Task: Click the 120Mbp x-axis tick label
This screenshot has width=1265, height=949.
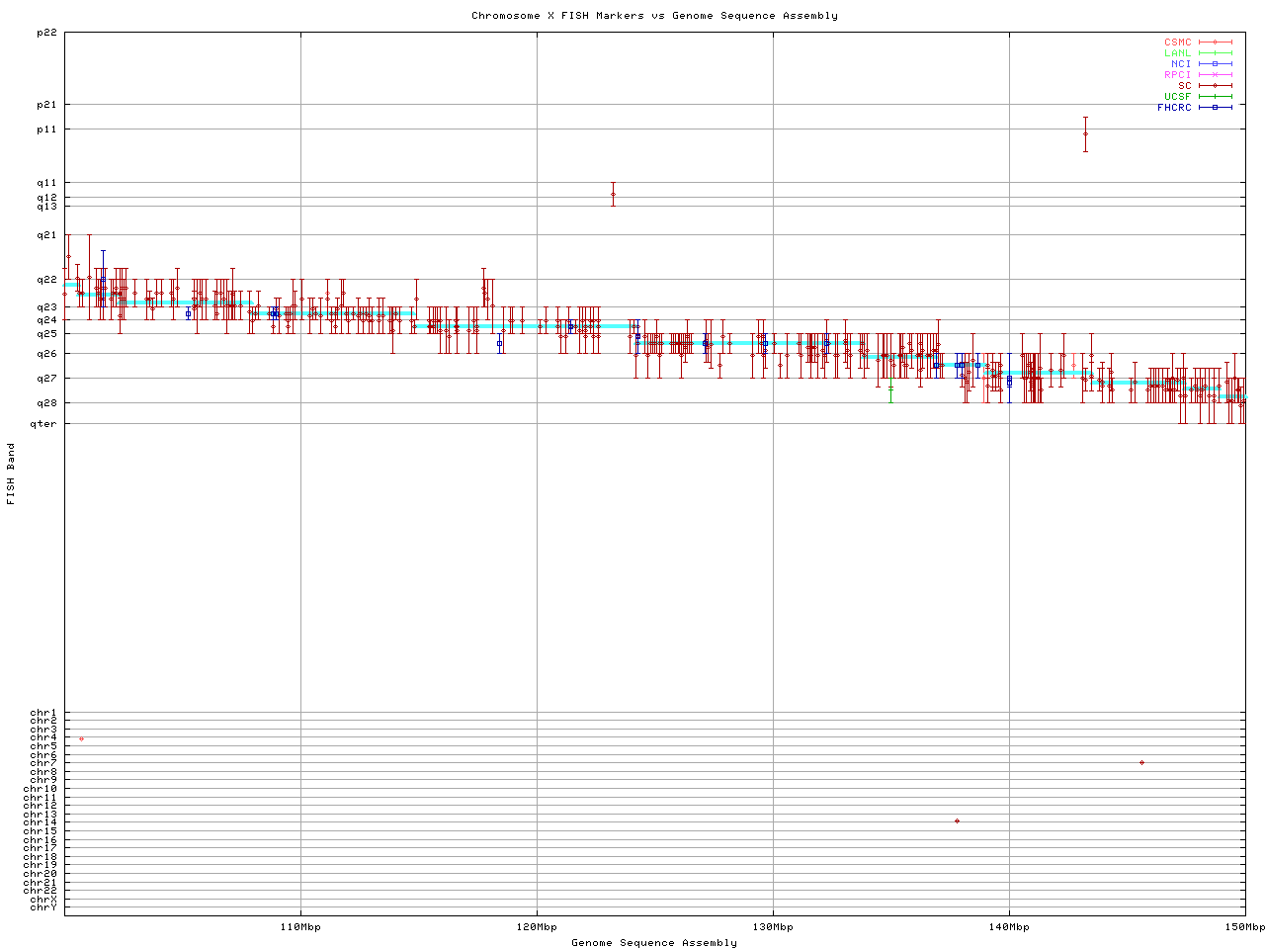Action: (x=537, y=927)
